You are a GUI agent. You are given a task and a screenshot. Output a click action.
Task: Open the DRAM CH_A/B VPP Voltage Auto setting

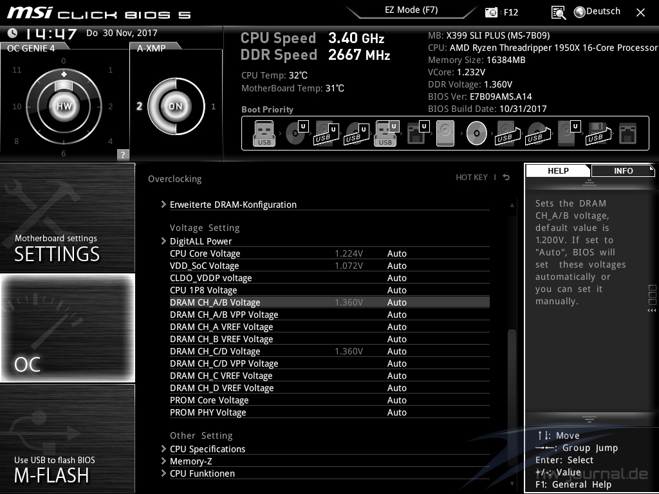click(396, 315)
